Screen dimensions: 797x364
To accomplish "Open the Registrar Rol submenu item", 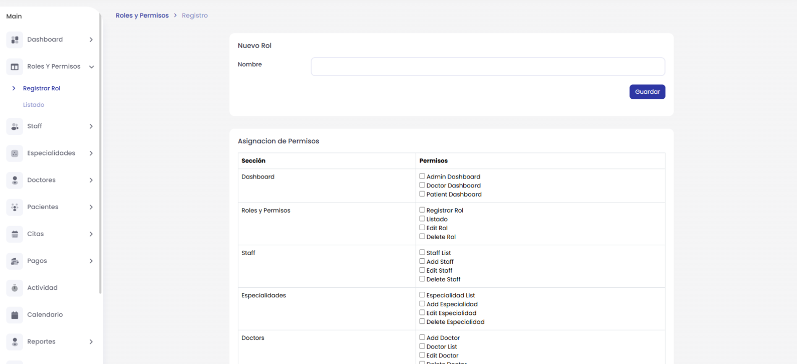I will tap(42, 88).
